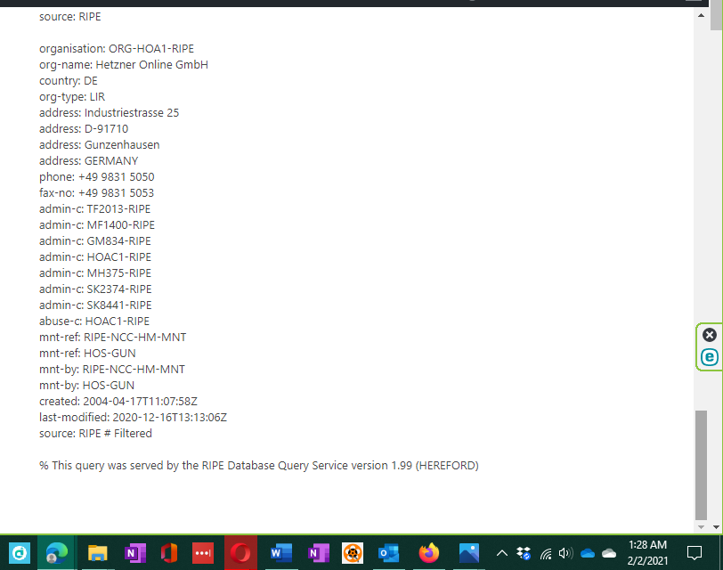
Task: Open the Wi-Fi network tray icon
Action: (x=546, y=553)
